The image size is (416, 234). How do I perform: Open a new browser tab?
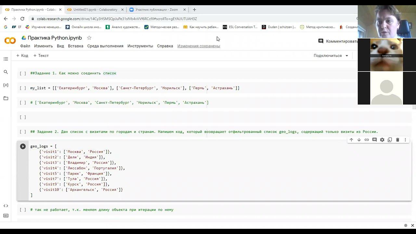[x=194, y=9]
